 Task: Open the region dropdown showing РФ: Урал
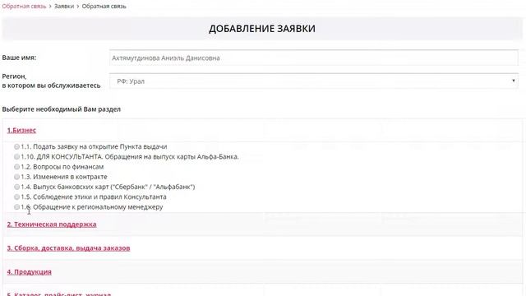tap(314, 81)
